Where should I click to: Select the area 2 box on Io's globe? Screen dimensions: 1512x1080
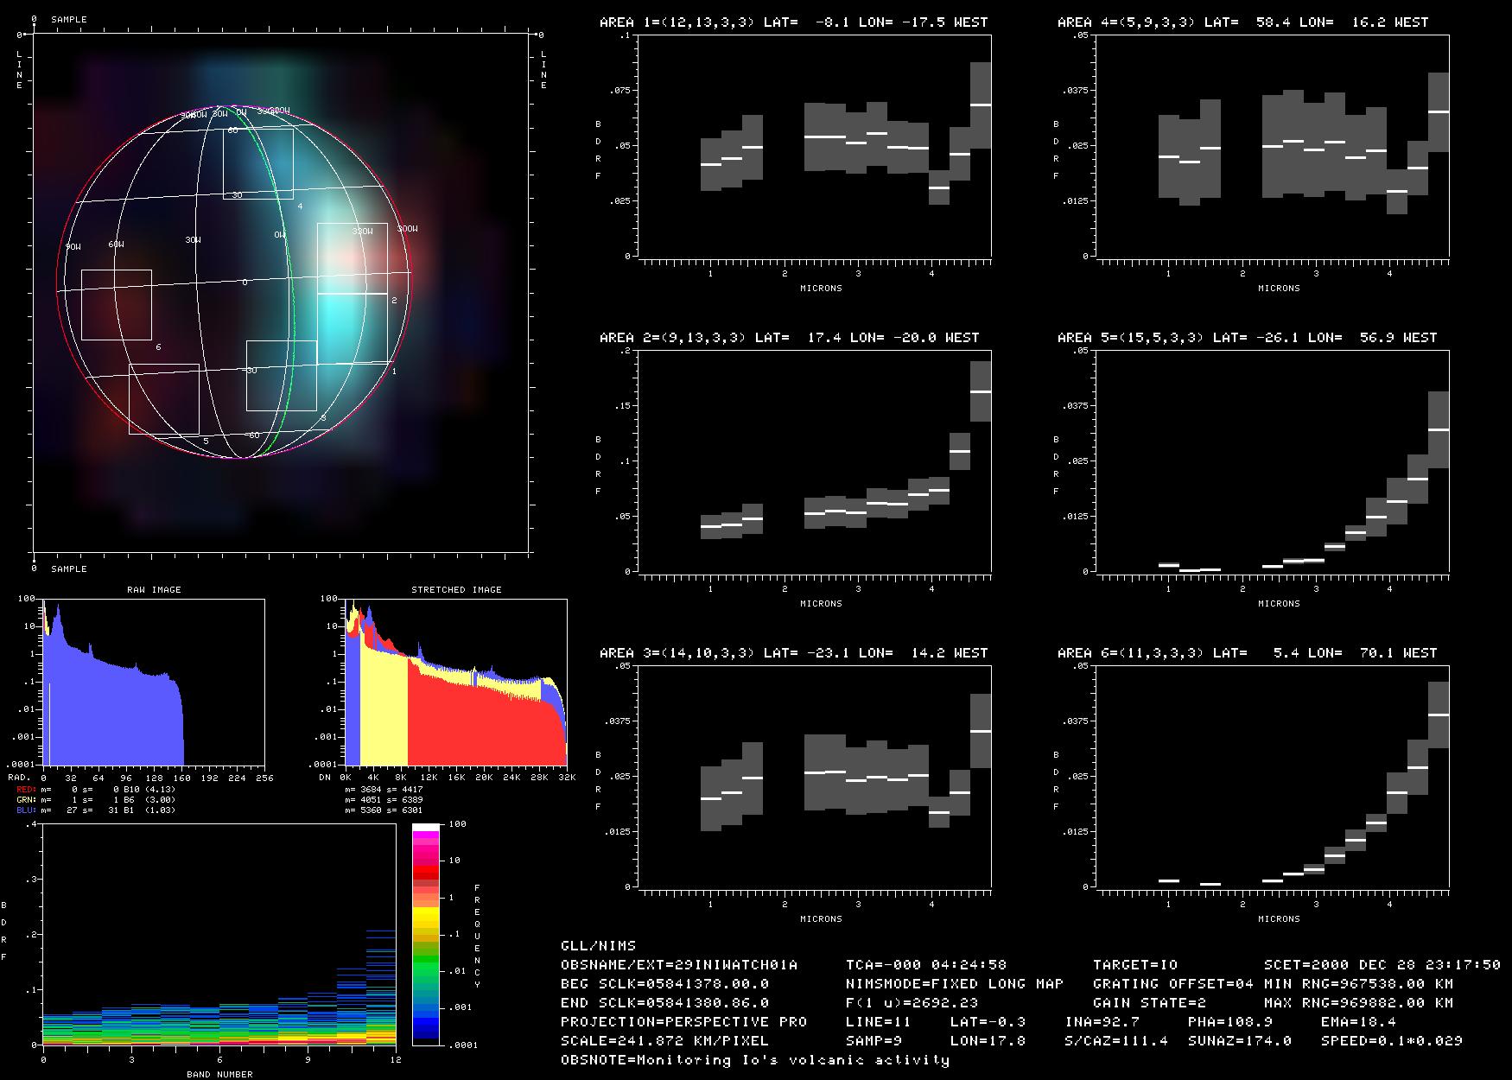tap(352, 258)
